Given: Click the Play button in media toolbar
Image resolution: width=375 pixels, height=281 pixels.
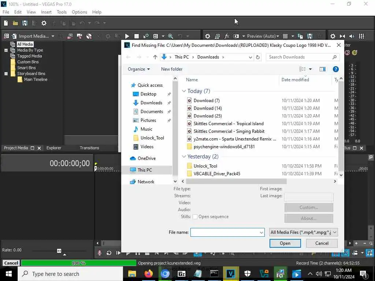Looking at the screenshot, I should point(127,36).
